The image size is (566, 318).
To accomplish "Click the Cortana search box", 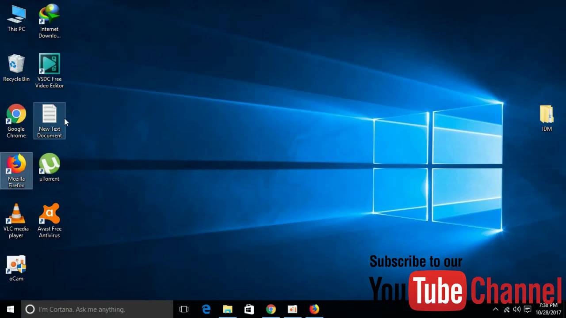I will (97, 309).
